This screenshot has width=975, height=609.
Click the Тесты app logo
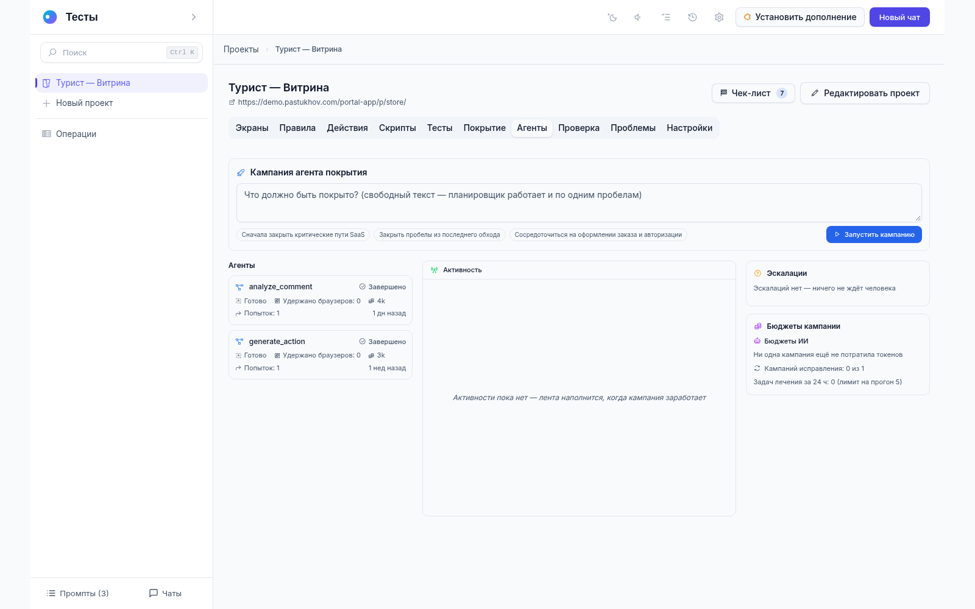pyautogui.click(x=50, y=17)
